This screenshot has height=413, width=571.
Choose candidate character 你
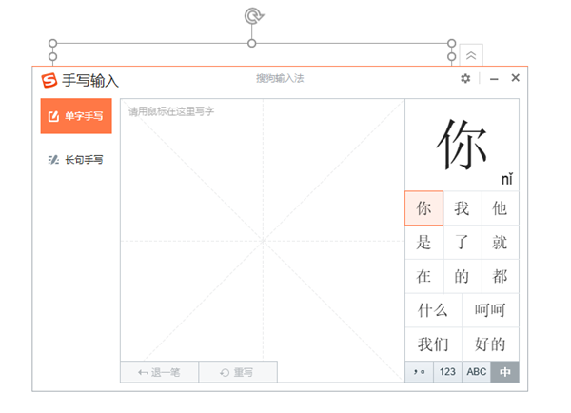coord(423,208)
